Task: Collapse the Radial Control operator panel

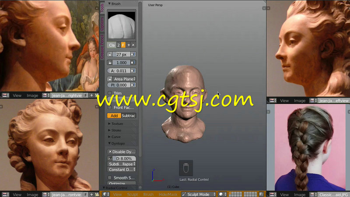Action: (x=115, y=188)
